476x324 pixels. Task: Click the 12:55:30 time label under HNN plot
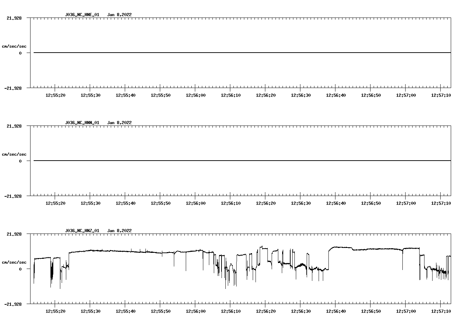coord(90,203)
